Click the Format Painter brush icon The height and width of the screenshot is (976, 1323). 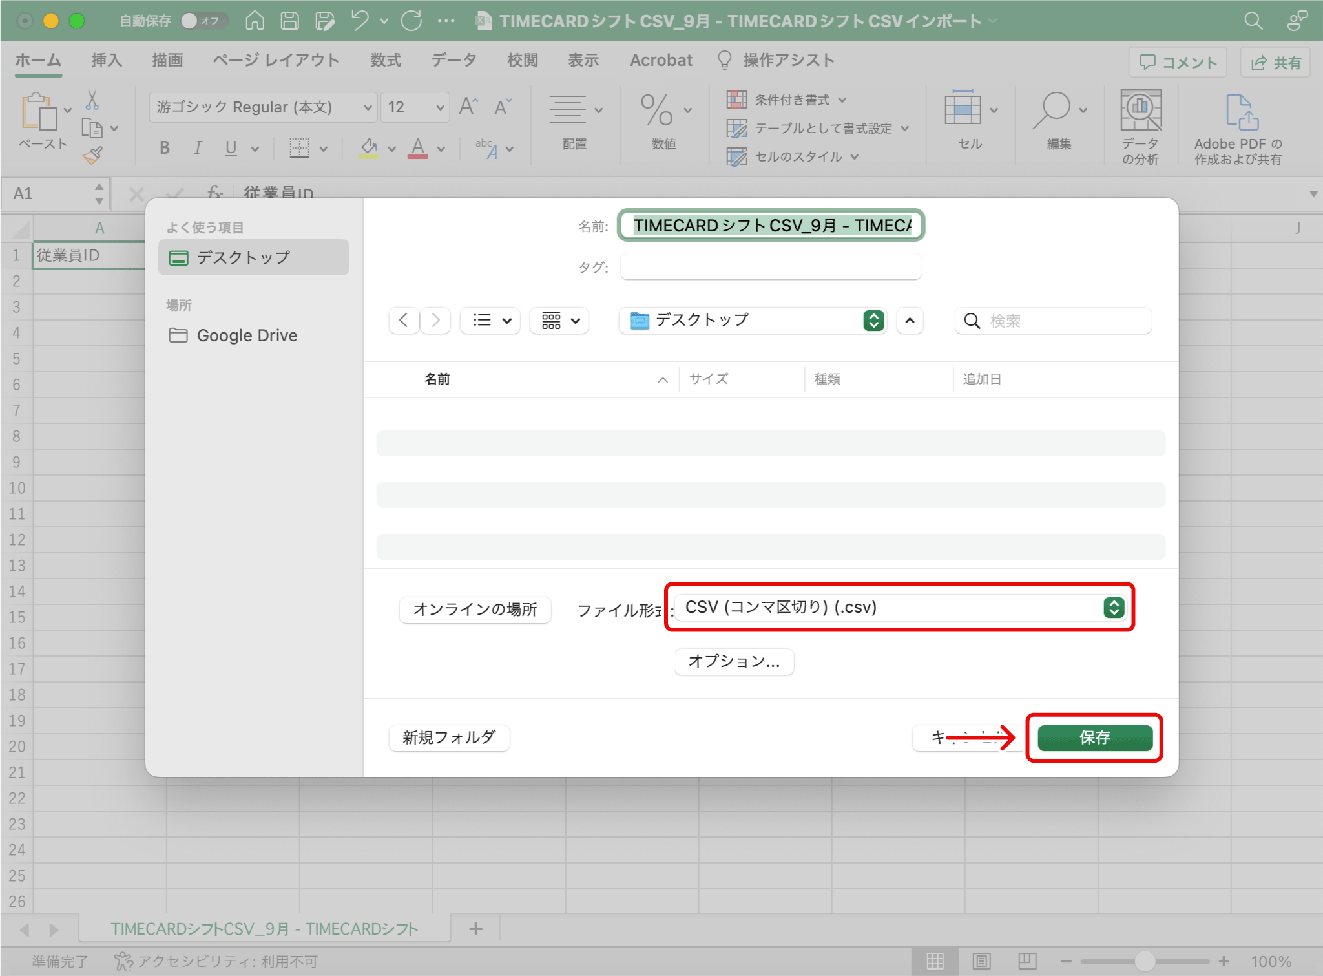92,155
